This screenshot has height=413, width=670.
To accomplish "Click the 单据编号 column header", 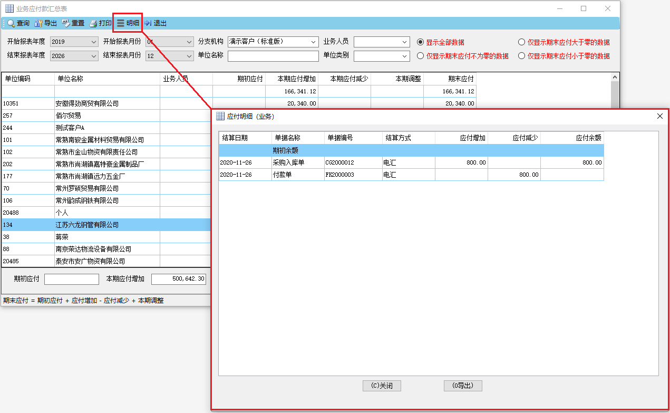I will [x=353, y=138].
